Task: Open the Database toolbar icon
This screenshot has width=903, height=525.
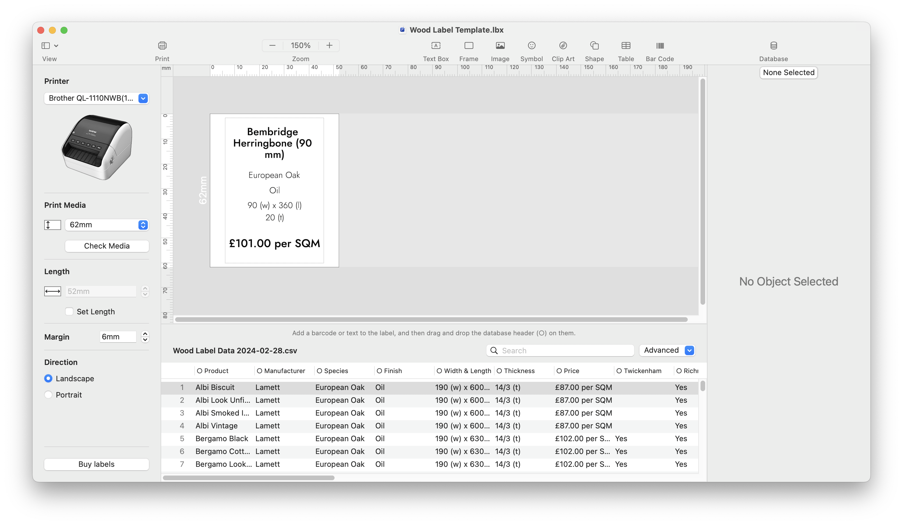Action: click(773, 45)
